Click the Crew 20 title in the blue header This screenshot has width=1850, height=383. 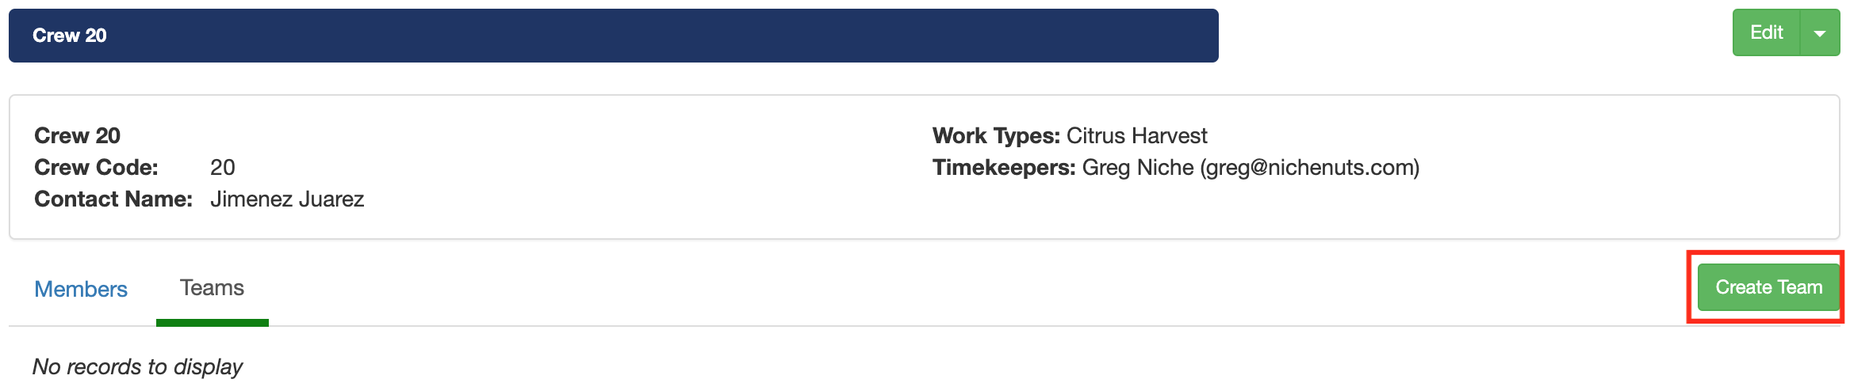(x=70, y=36)
